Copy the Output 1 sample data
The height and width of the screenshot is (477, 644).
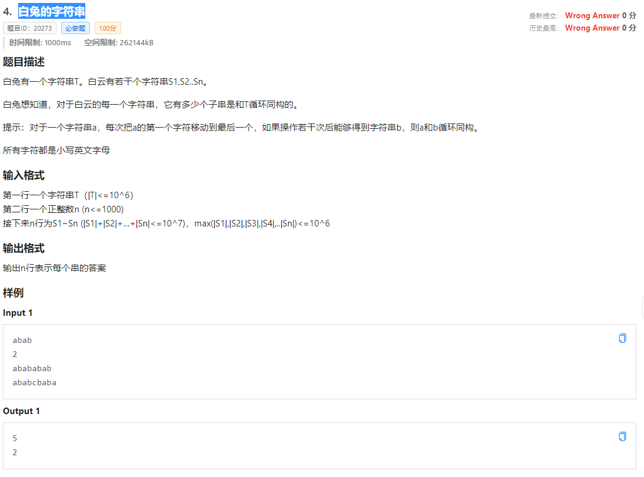pos(622,436)
